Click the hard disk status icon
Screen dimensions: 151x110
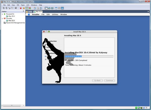coord(136,108)
